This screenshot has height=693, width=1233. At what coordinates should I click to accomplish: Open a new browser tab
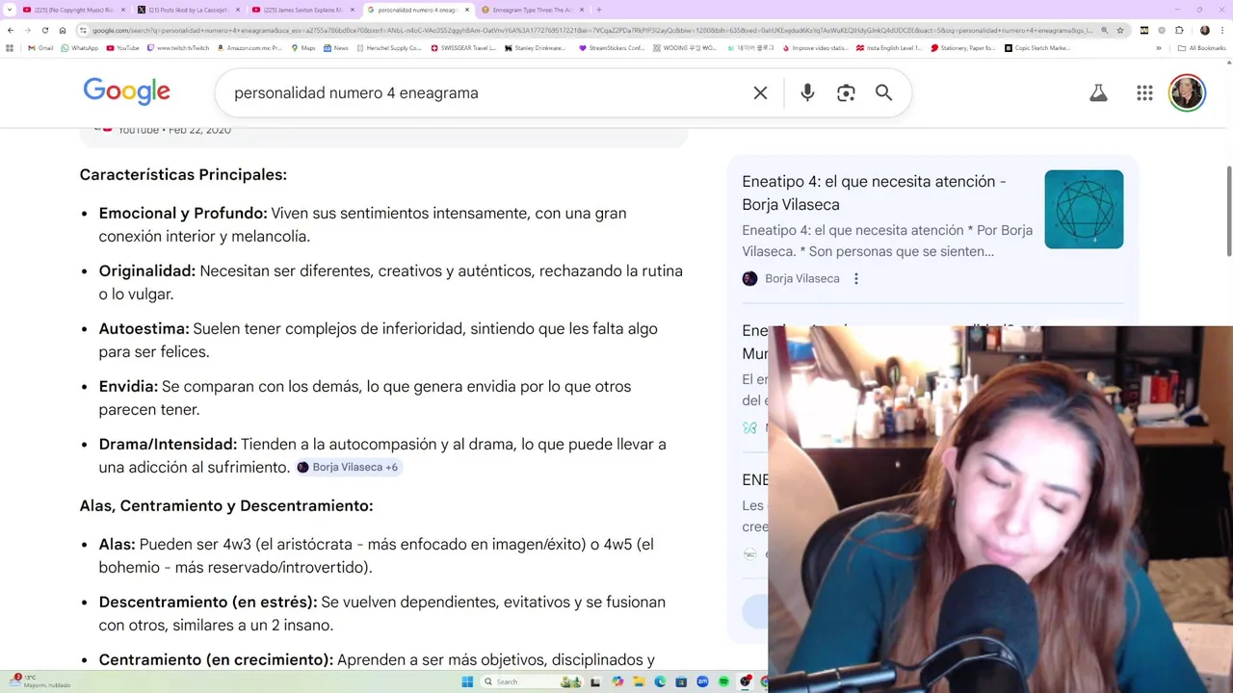pyautogui.click(x=599, y=10)
